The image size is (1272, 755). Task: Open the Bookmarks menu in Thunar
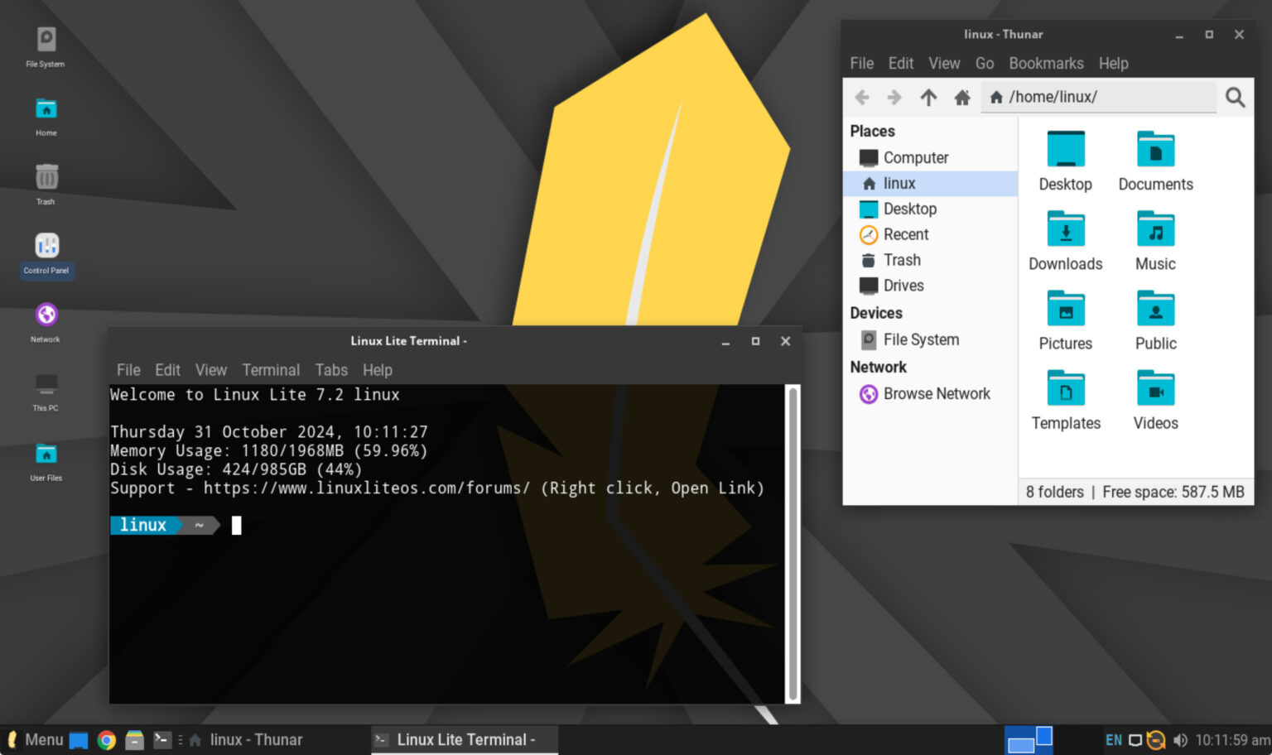1046,63
